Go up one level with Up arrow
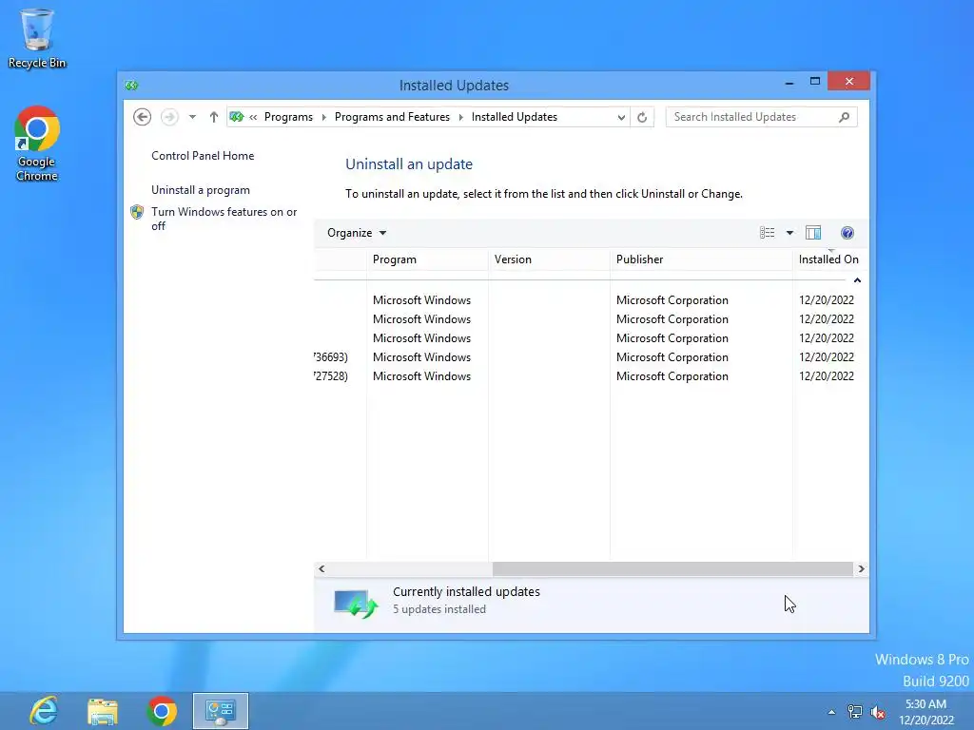This screenshot has height=730, width=974. coord(214,117)
